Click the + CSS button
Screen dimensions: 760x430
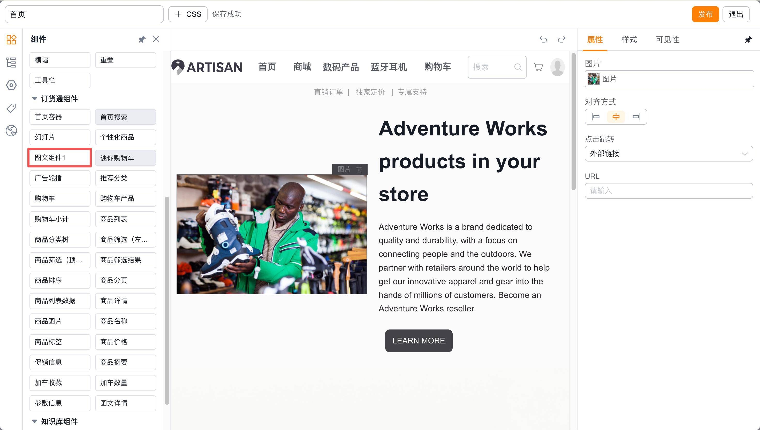tap(188, 14)
